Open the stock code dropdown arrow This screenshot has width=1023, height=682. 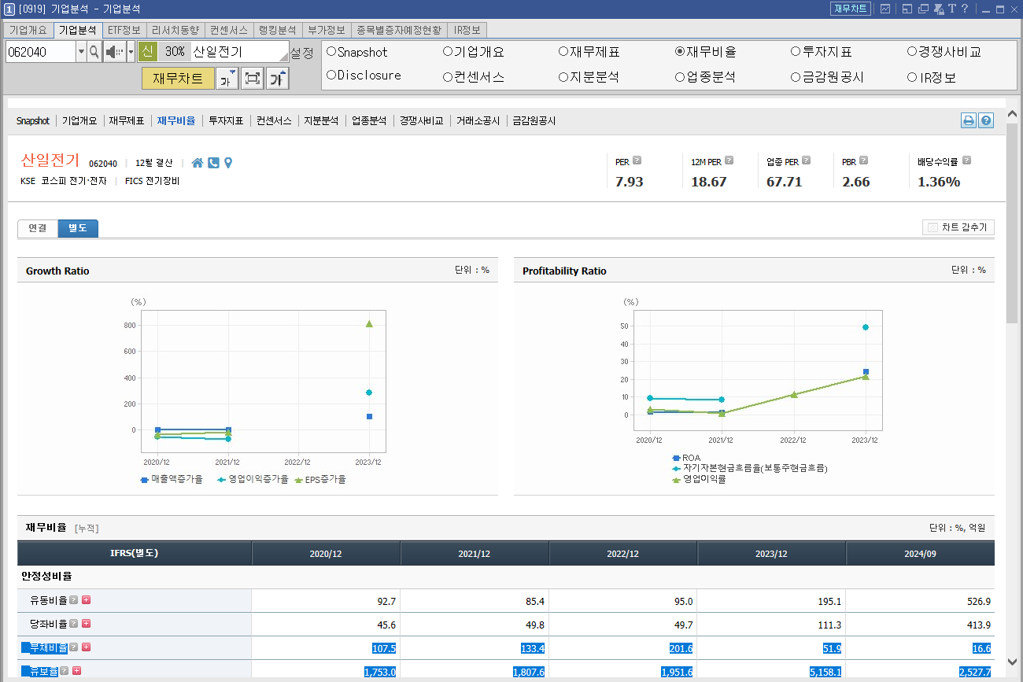[81, 52]
